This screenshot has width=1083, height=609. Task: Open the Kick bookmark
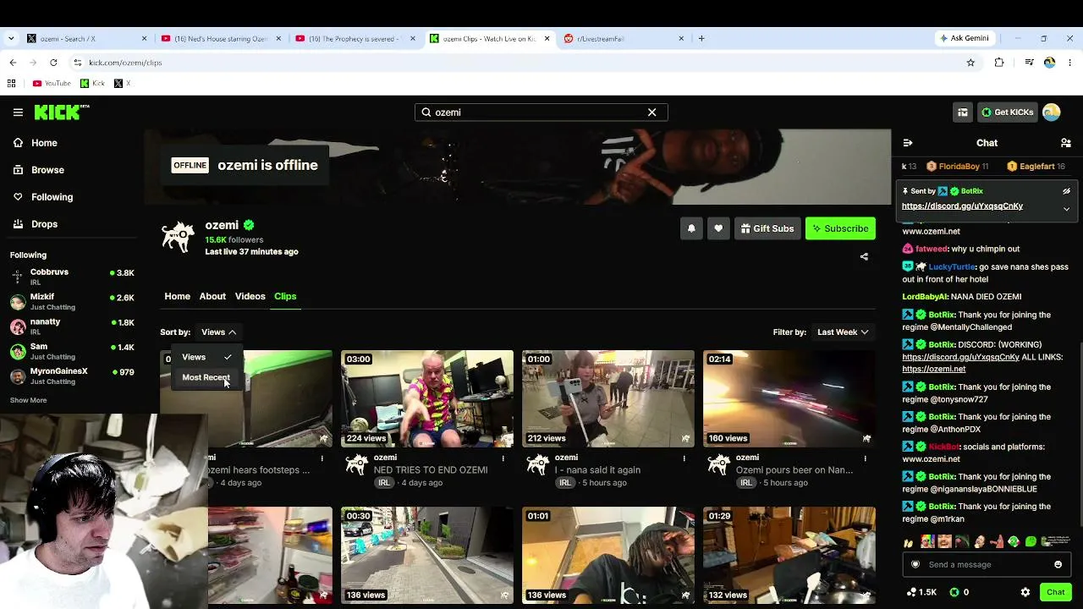pyautogui.click(x=93, y=83)
